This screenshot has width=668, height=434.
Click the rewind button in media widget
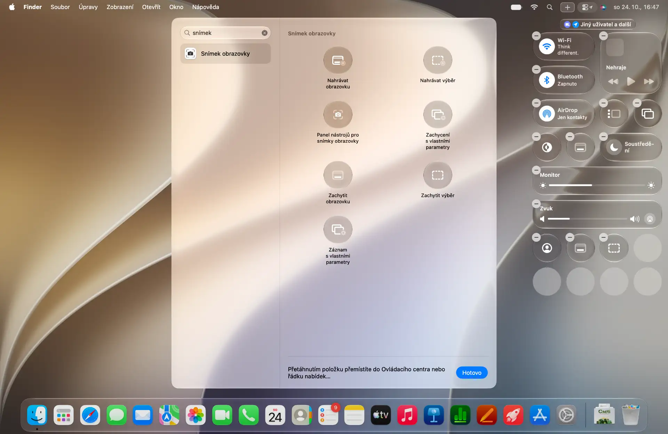tap(613, 81)
